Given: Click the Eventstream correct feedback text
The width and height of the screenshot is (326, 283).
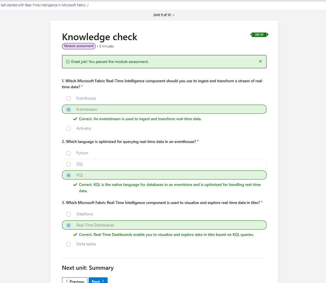Looking at the screenshot, I should 140,119.
